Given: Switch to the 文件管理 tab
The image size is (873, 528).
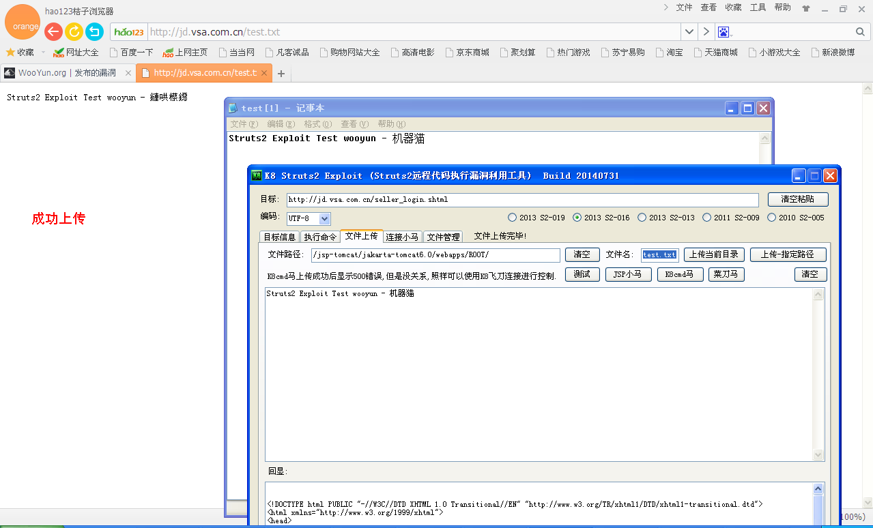Looking at the screenshot, I should (x=443, y=237).
